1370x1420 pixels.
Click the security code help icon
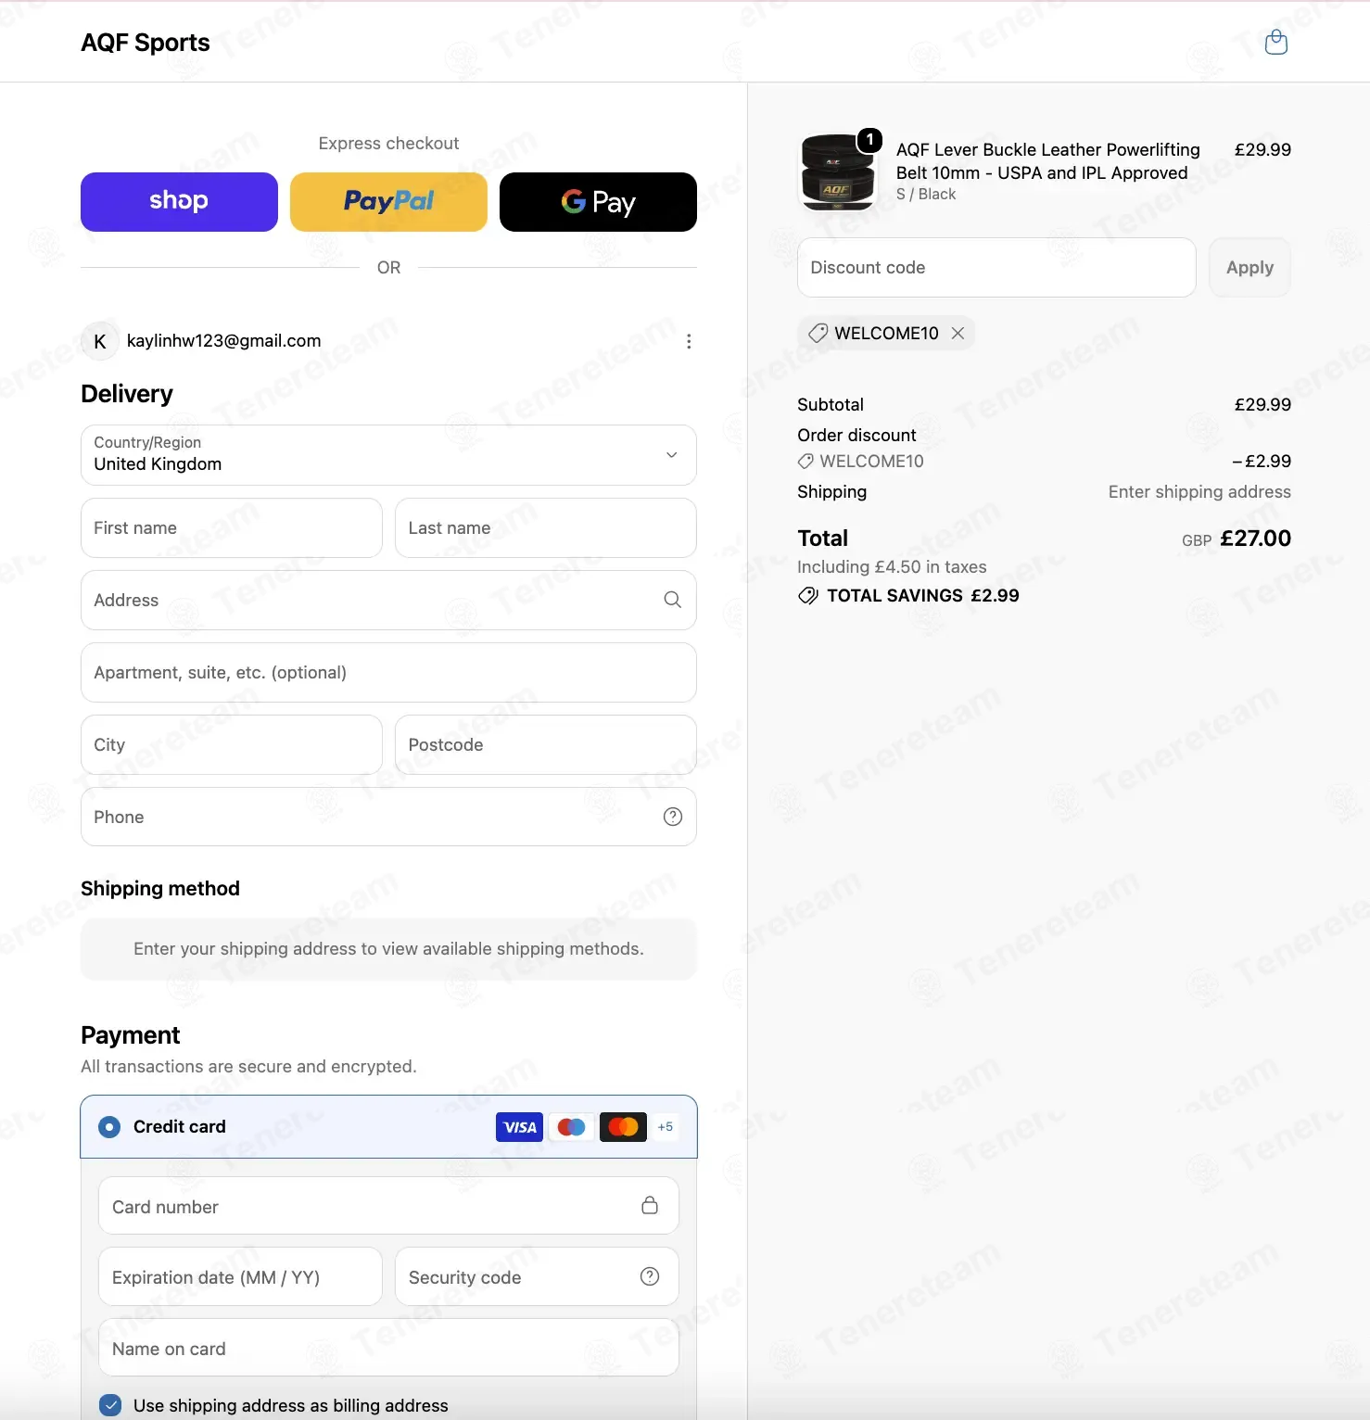[650, 1276]
